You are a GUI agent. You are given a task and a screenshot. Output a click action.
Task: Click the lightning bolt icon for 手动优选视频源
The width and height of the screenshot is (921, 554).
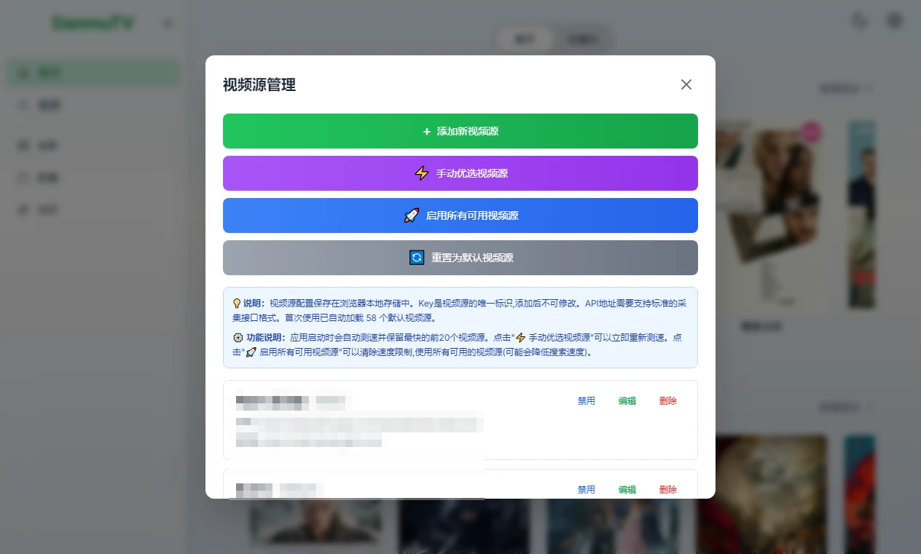pos(421,173)
